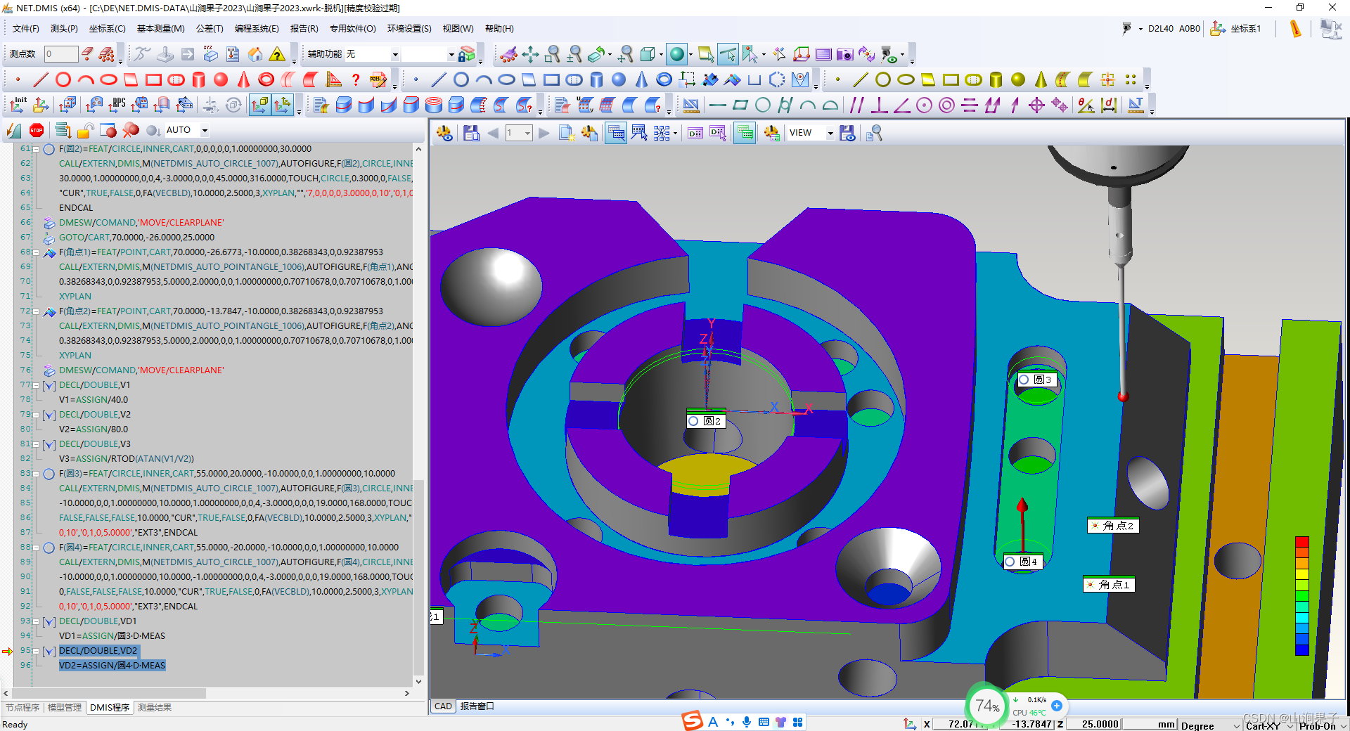The height and width of the screenshot is (731, 1350).
Task: Collapse line 83 F(圆3) tree node
Action: tap(35, 474)
